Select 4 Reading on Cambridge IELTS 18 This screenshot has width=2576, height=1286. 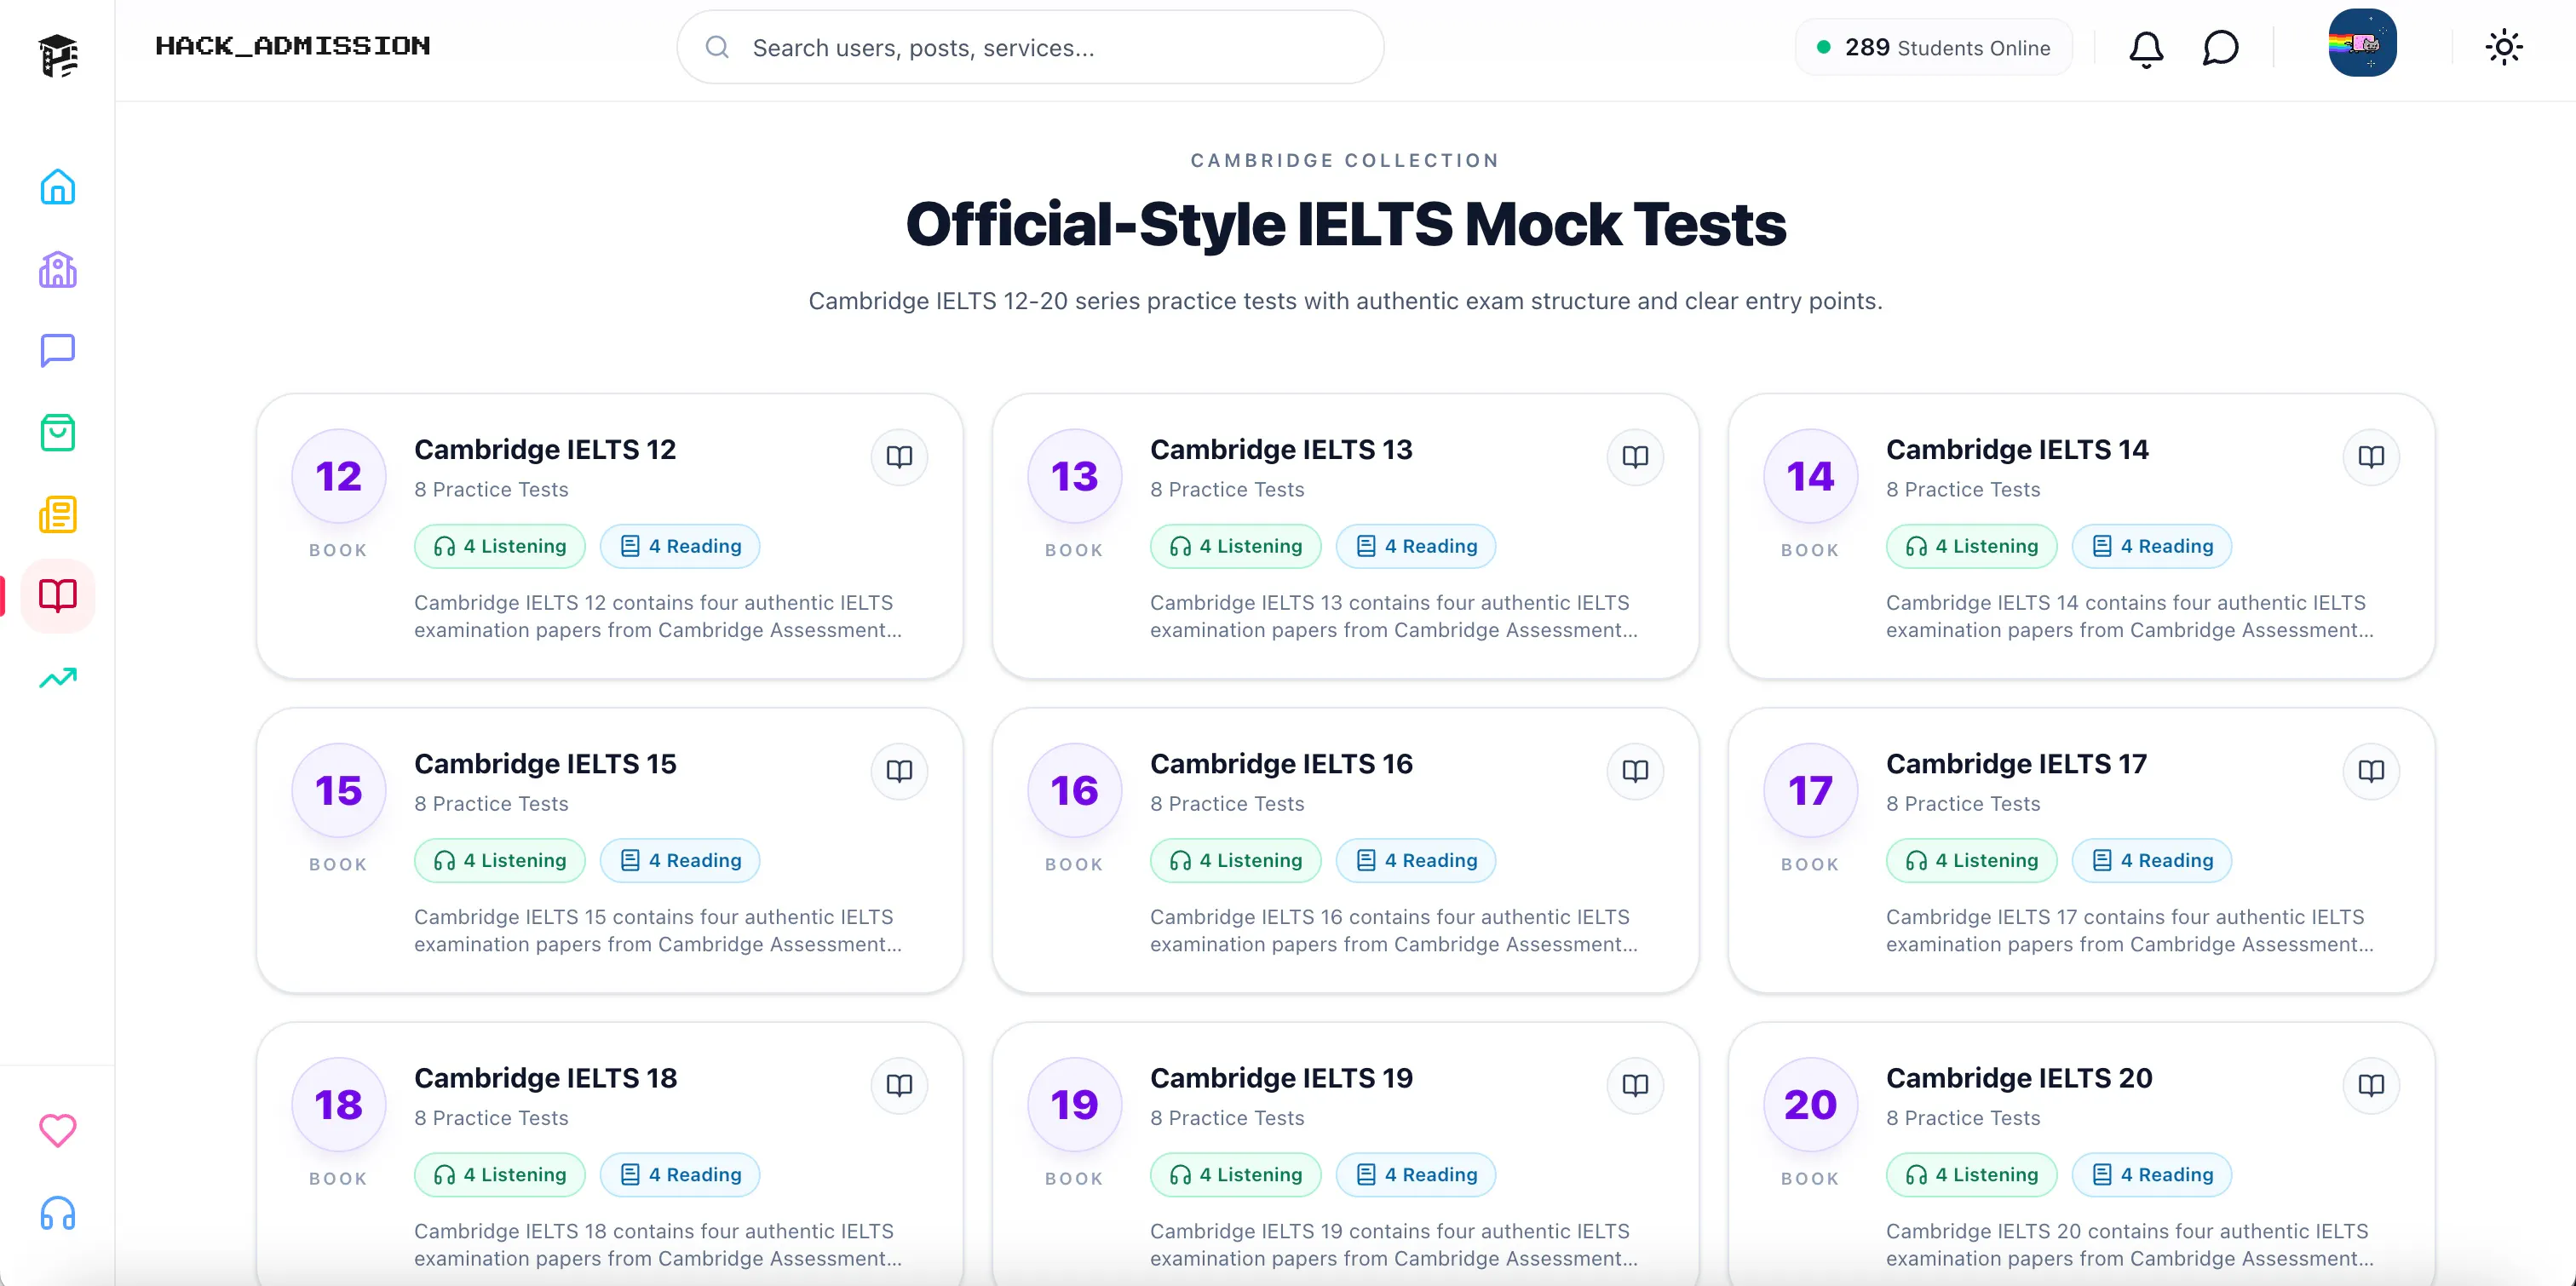tap(680, 1174)
